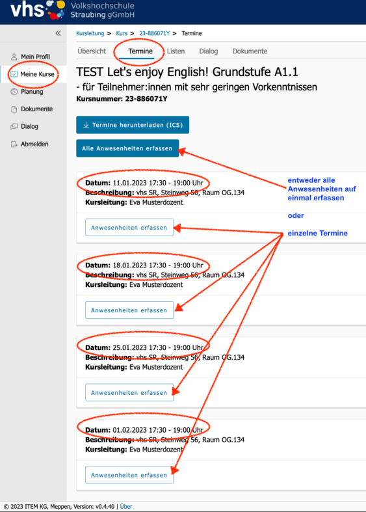Screen dimensions: 366x512
Task: Open the Dialog tab
Action: point(209,51)
